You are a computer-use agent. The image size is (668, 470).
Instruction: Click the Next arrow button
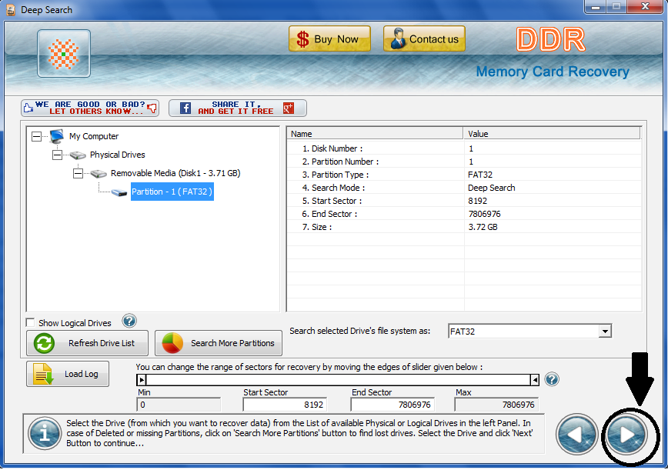(x=626, y=435)
